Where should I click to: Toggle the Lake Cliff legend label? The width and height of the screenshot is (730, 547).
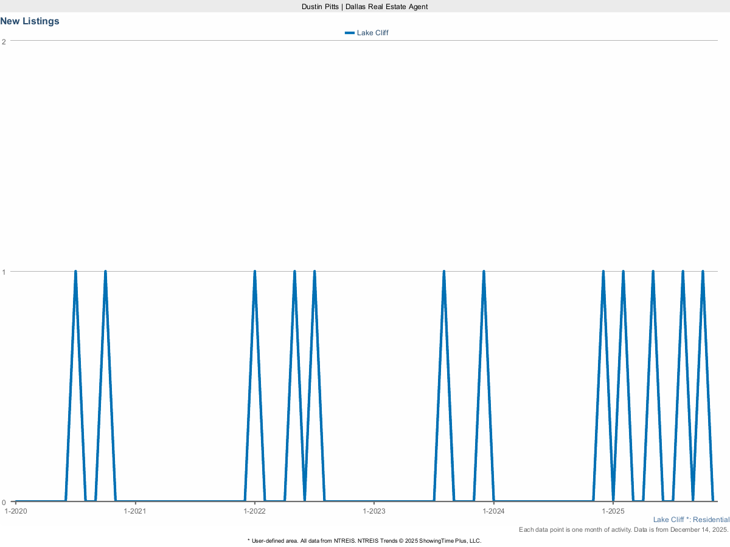tap(372, 33)
